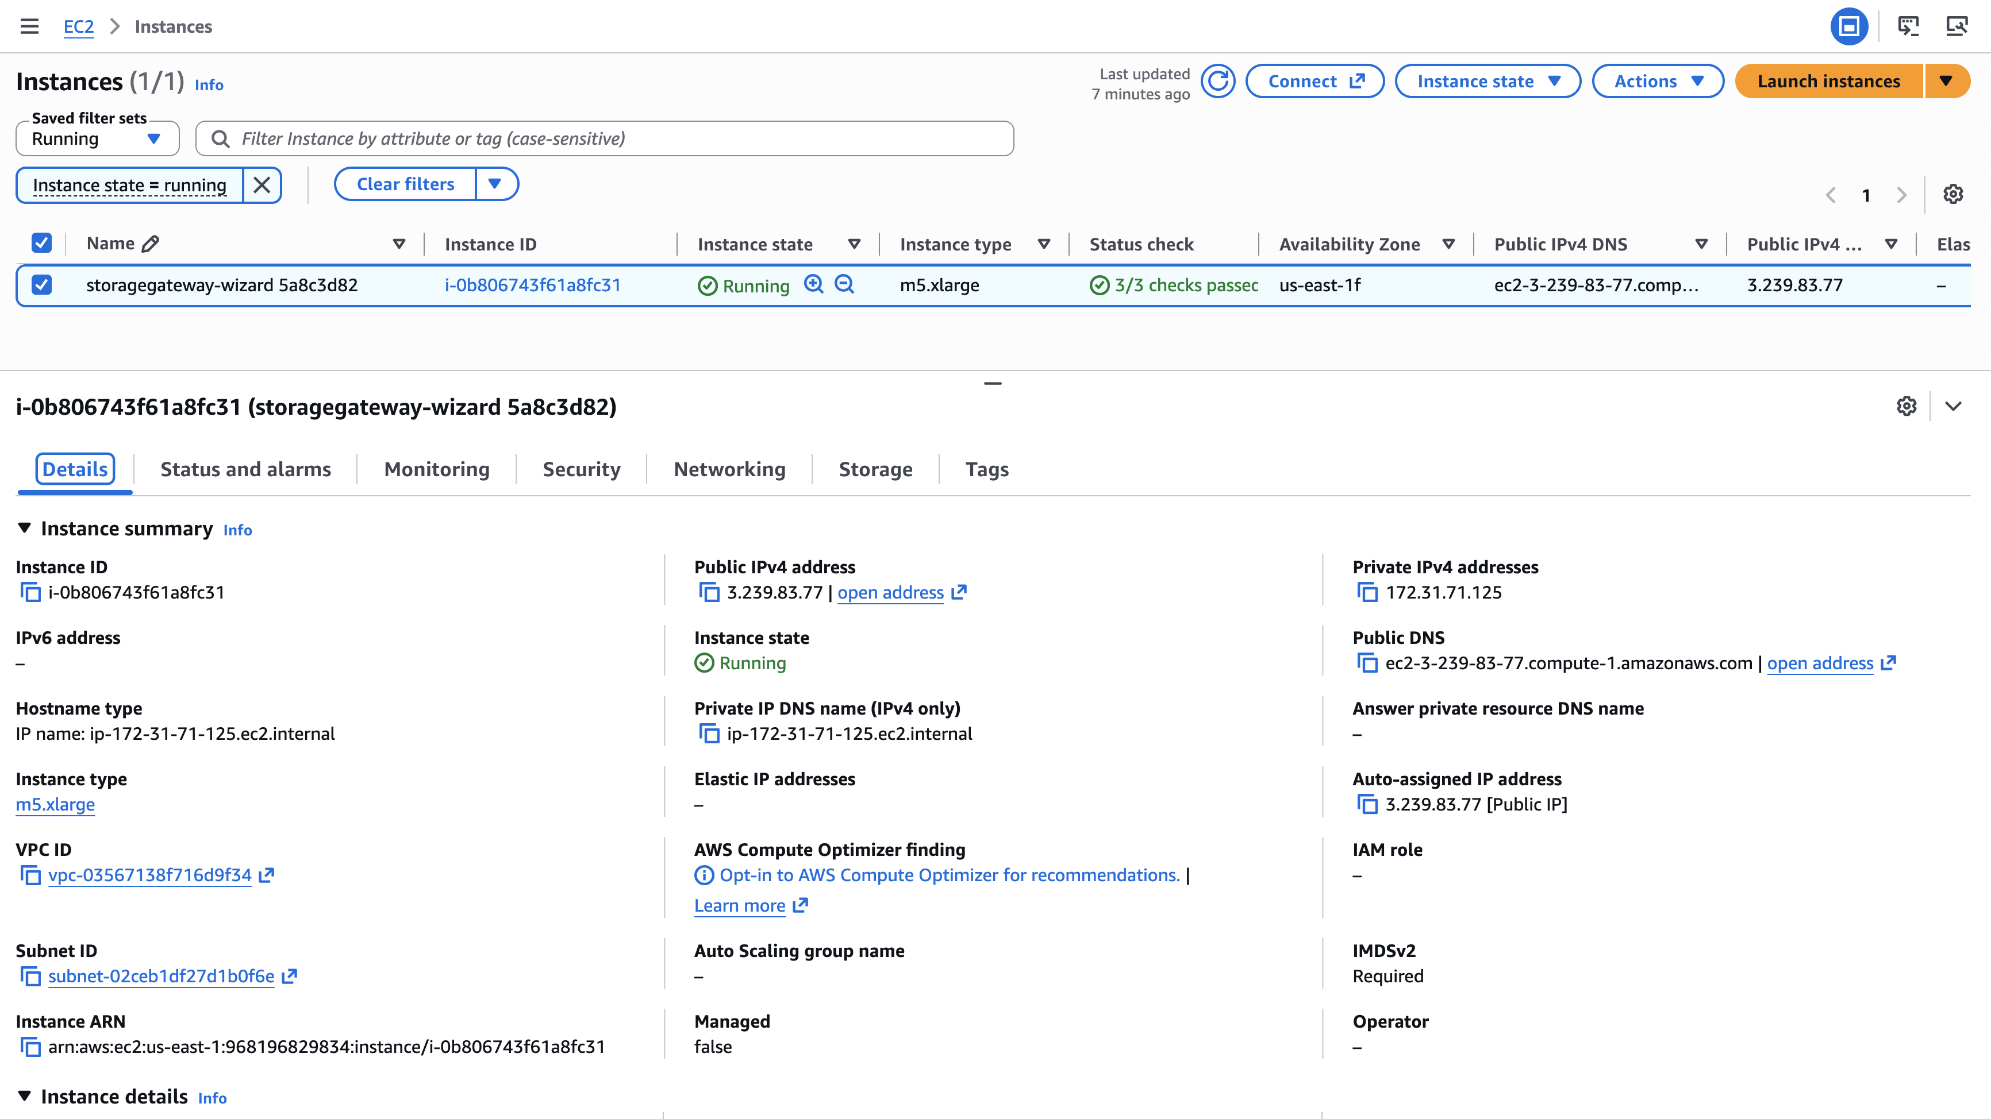Copy the Private IP DNS name

(709, 734)
